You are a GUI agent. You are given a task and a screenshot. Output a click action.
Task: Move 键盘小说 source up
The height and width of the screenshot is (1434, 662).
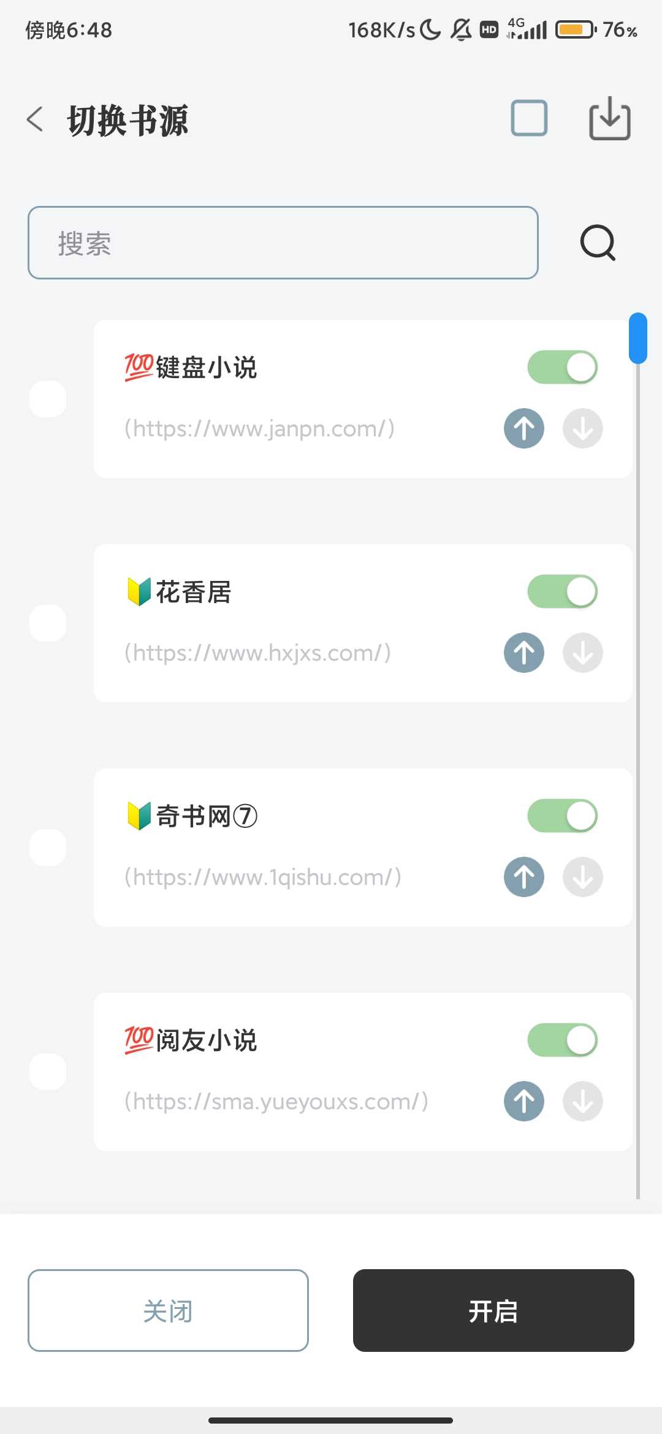pos(524,428)
